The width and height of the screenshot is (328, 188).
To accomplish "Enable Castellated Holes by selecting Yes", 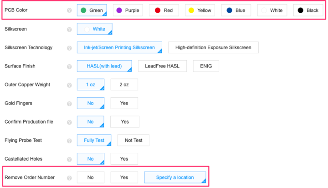I will click(x=124, y=159).
